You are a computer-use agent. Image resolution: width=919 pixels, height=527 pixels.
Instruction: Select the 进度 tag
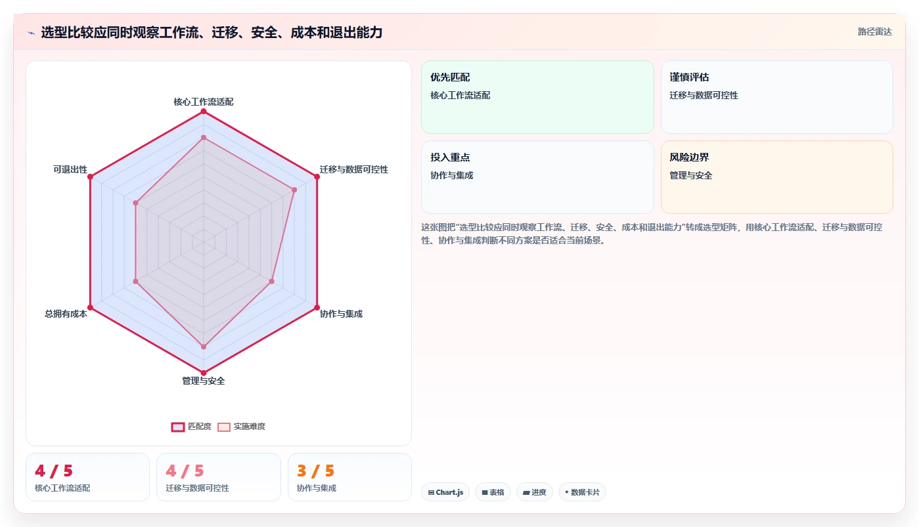coord(535,492)
